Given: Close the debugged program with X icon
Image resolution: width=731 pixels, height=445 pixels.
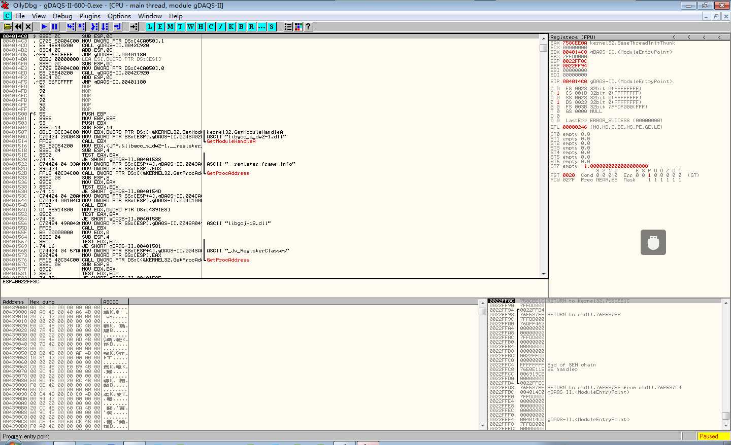Looking at the screenshot, I should click(x=28, y=26).
